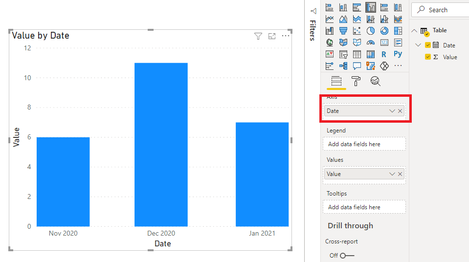Uncheck the Date field checkbox
469x262 pixels.
428,45
